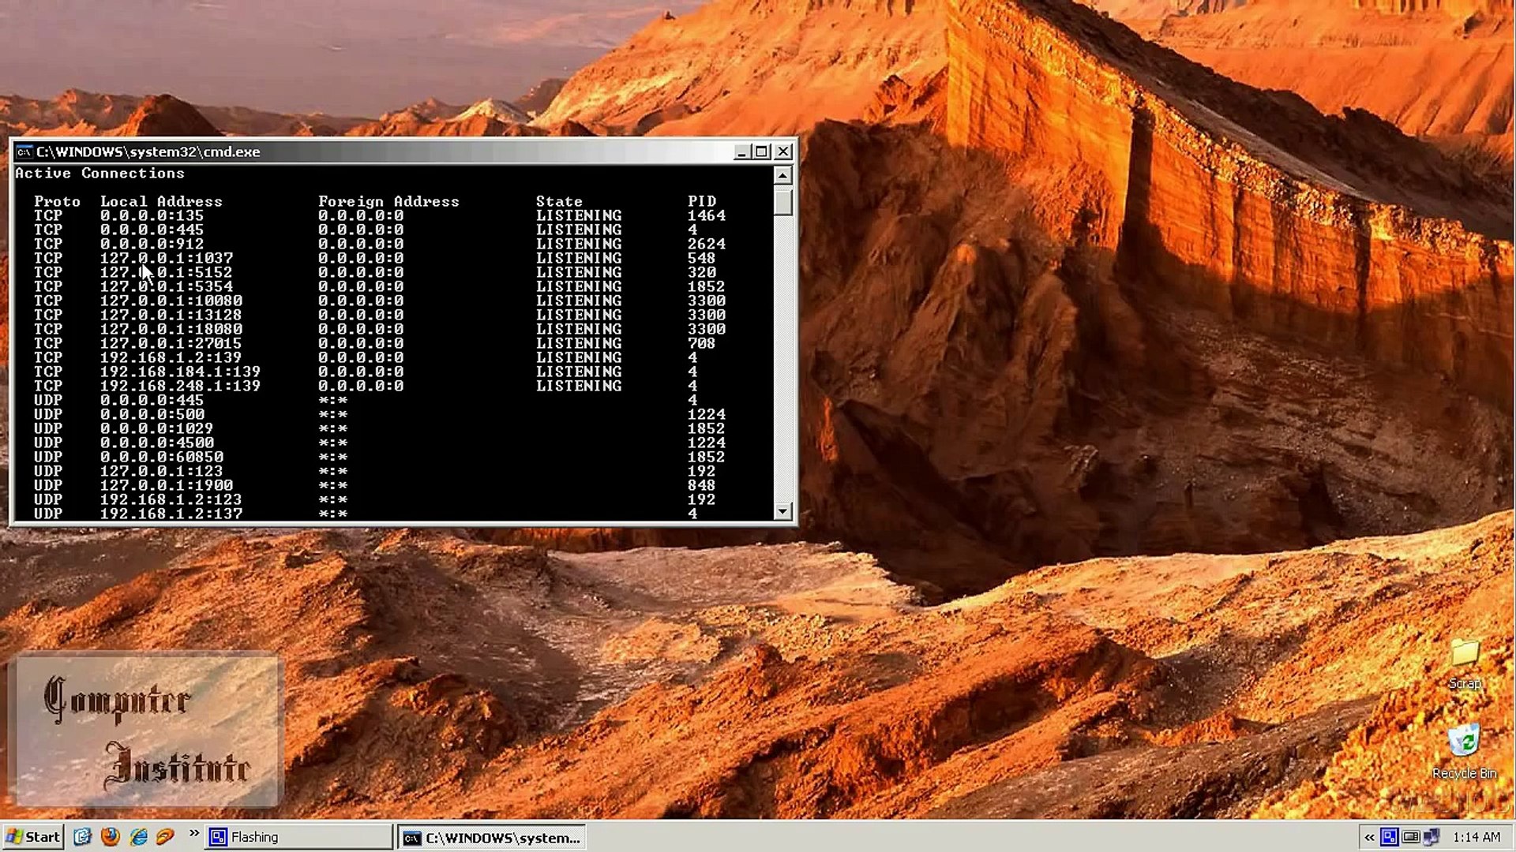
Task: Click the card-shaped tray icon
Action: coord(1411,837)
